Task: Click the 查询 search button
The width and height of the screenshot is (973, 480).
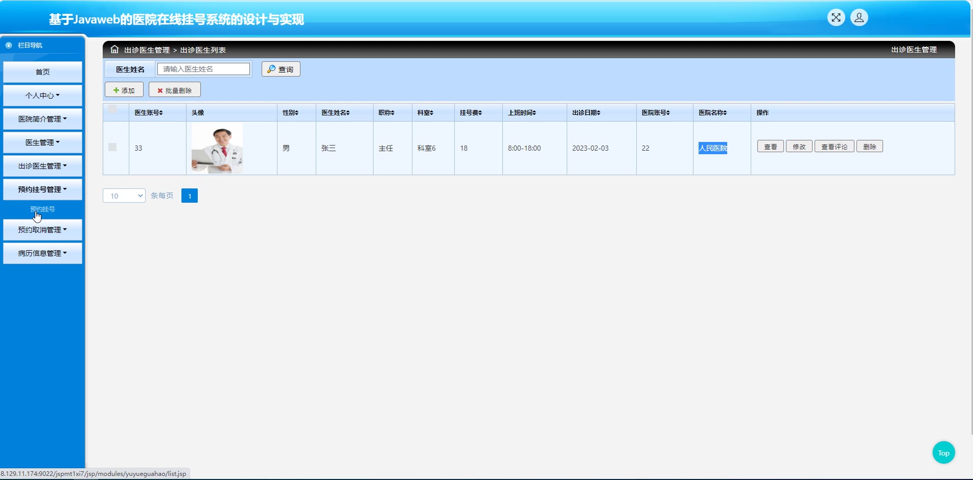Action: click(281, 69)
